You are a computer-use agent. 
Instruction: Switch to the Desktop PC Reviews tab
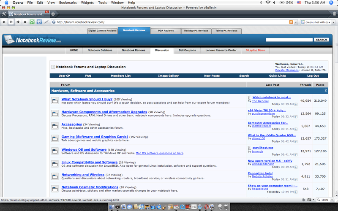[196, 31]
